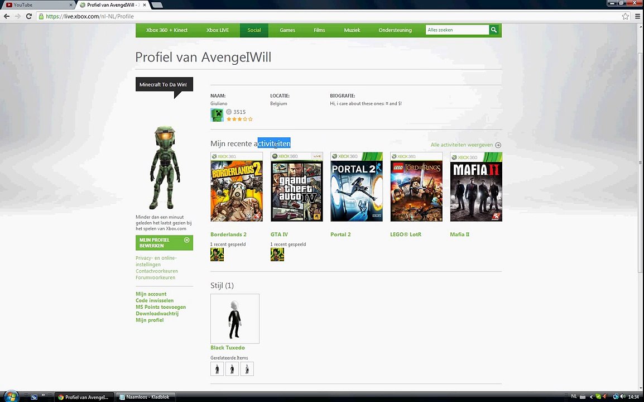644x402 pixels.
Task: Click the second related item thumbnail
Action: [x=232, y=368]
